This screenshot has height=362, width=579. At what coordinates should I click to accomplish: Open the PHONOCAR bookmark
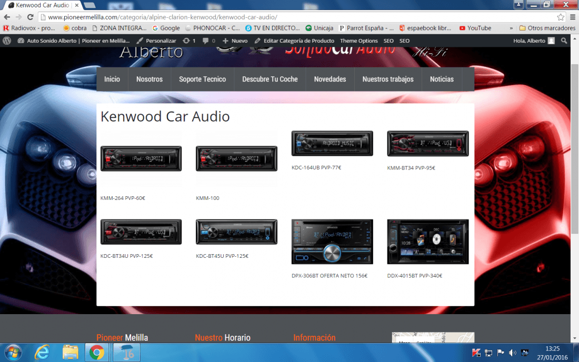213,28
